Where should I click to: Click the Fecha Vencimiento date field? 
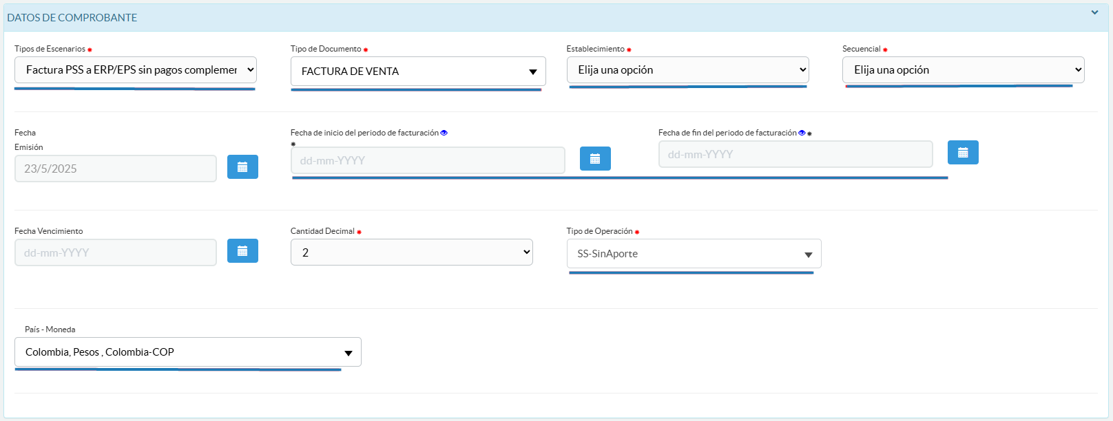(116, 252)
